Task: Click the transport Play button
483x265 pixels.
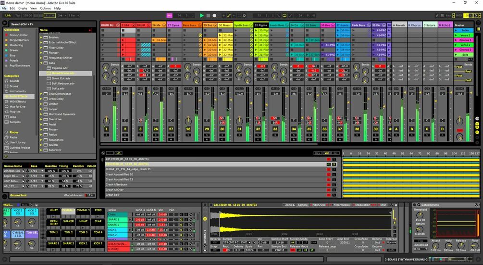Action: (x=202, y=15)
